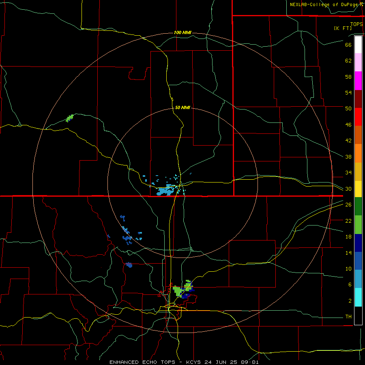Click the 100 NMI range ring label

182,32
